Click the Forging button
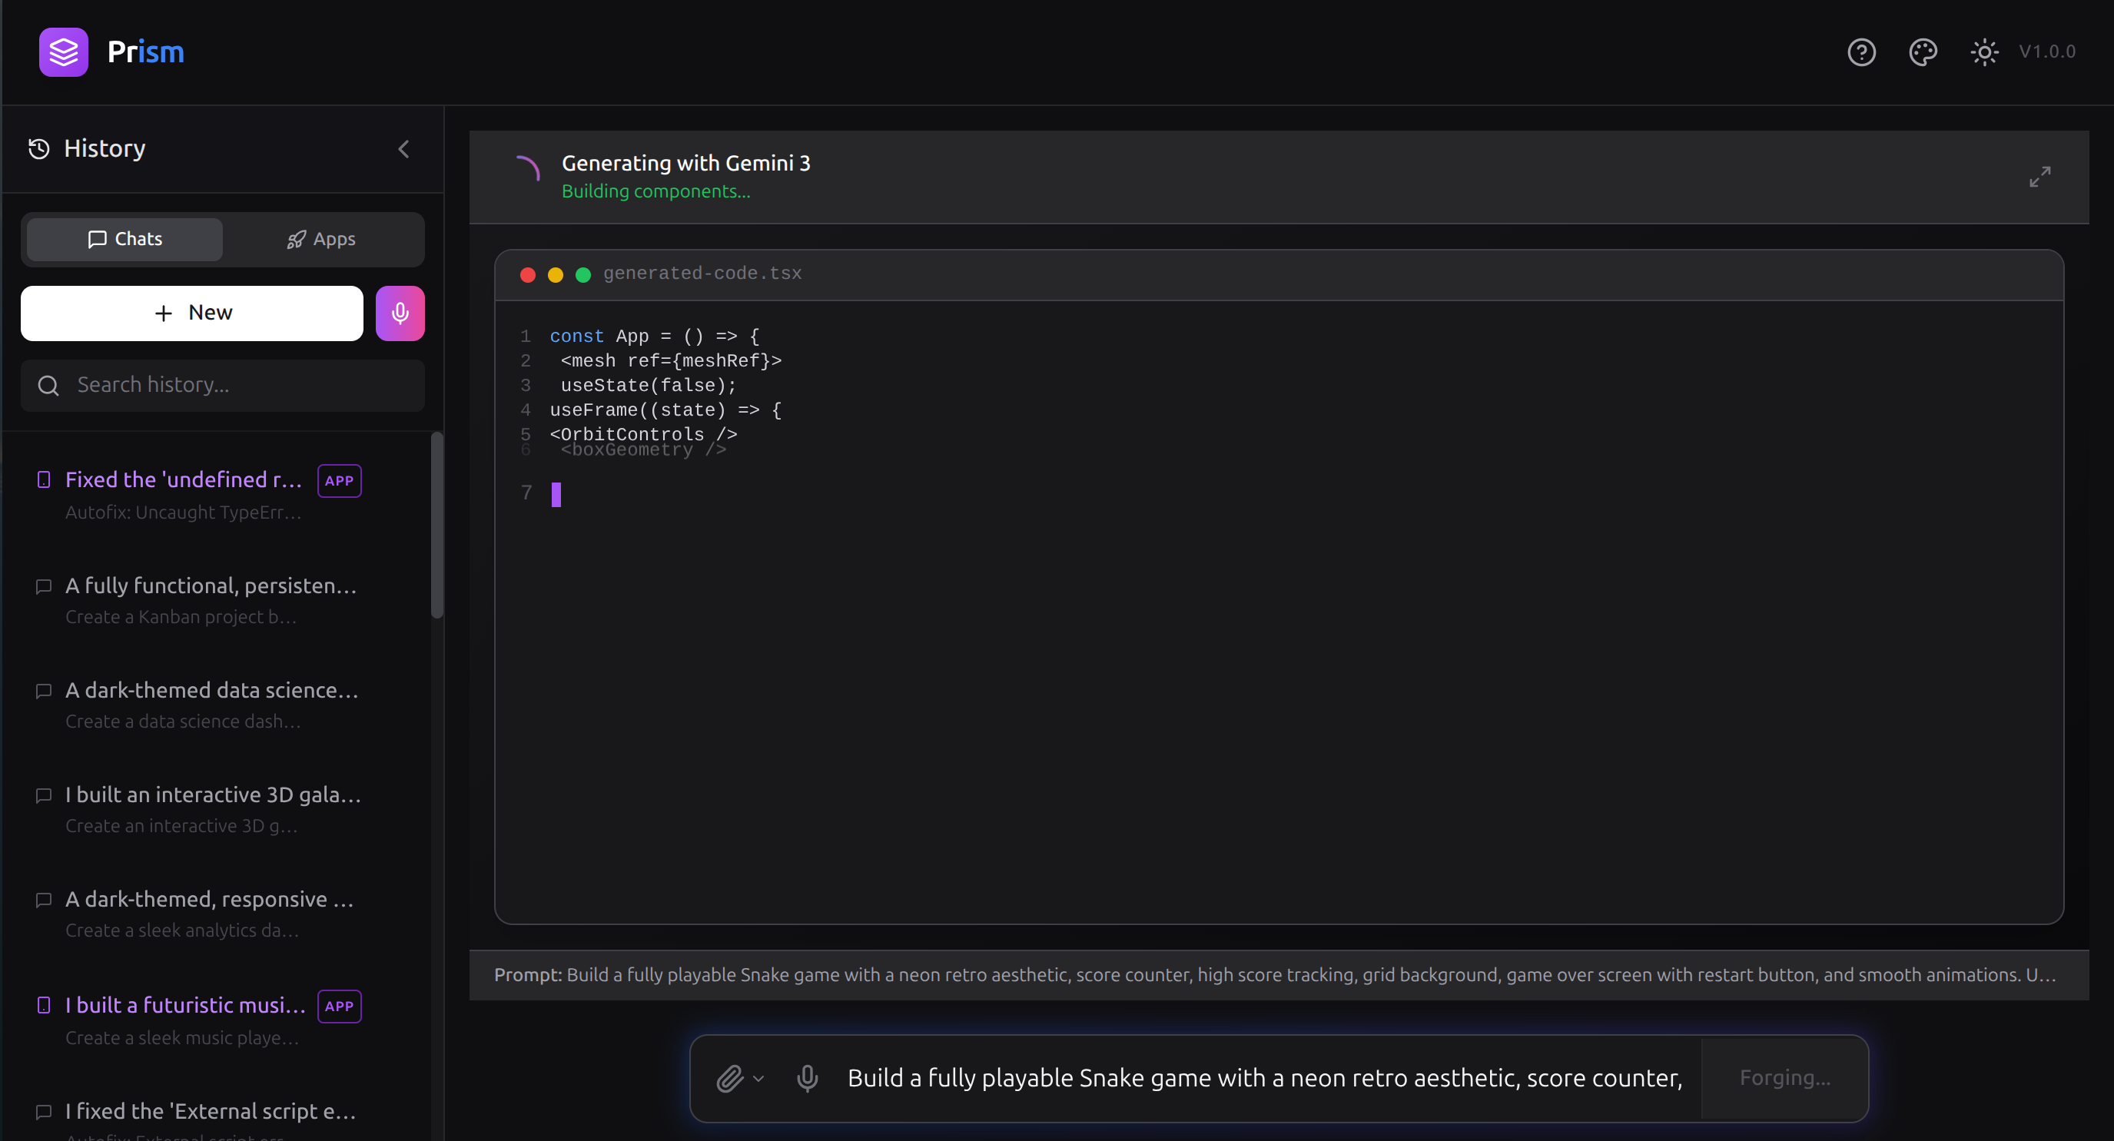 click(1784, 1078)
